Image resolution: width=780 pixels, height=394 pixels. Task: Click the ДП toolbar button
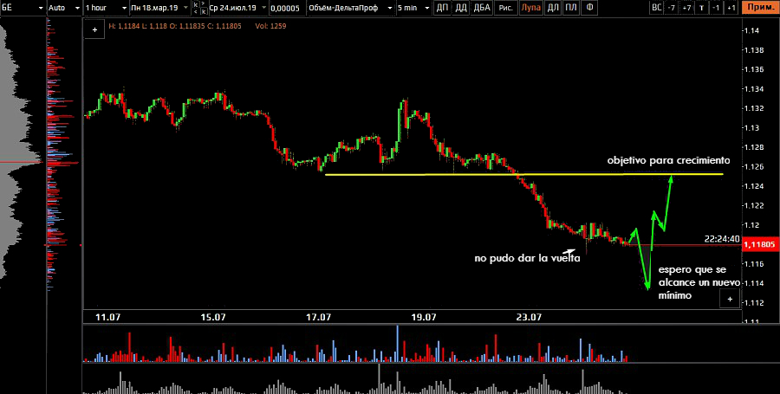(x=442, y=8)
